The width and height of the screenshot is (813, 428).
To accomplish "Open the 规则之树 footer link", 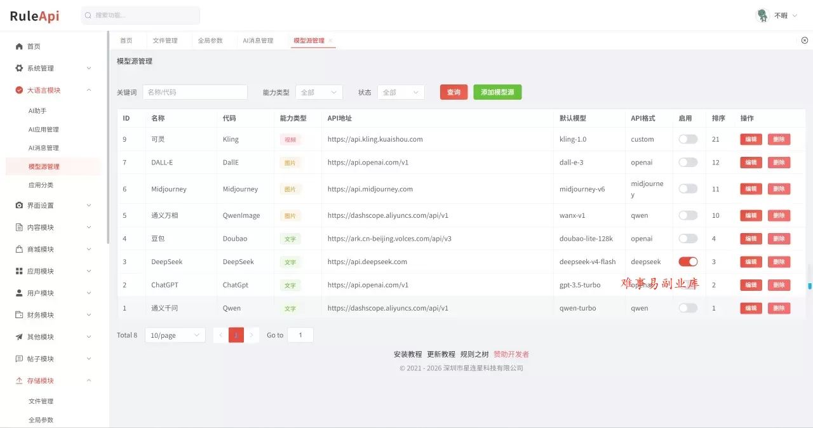I will coord(474,354).
